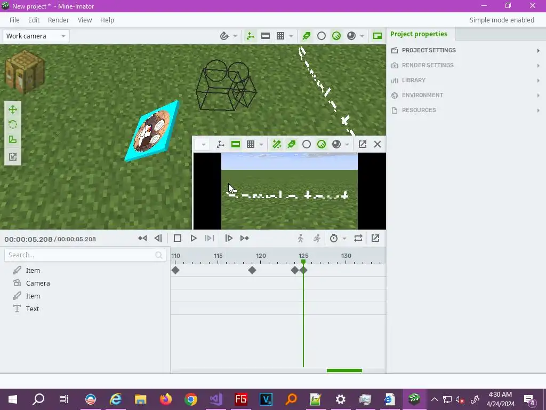
Task: Stop the animation playback
Action: point(177,238)
